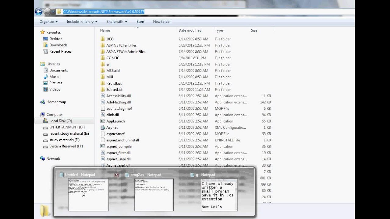Select the ASP.NETClientFiles folder icon
The image size is (390, 219).
pyautogui.click(x=103, y=45)
